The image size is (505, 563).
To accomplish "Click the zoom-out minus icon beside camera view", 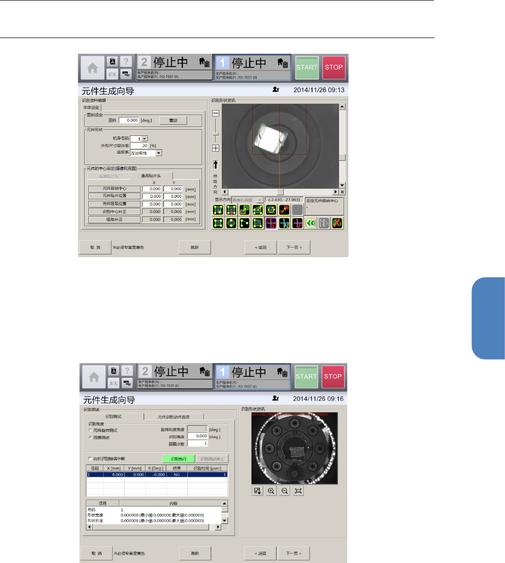I will click(x=216, y=114).
